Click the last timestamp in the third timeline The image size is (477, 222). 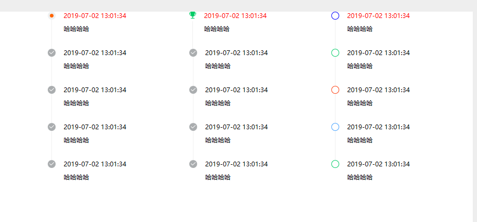pos(378,164)
